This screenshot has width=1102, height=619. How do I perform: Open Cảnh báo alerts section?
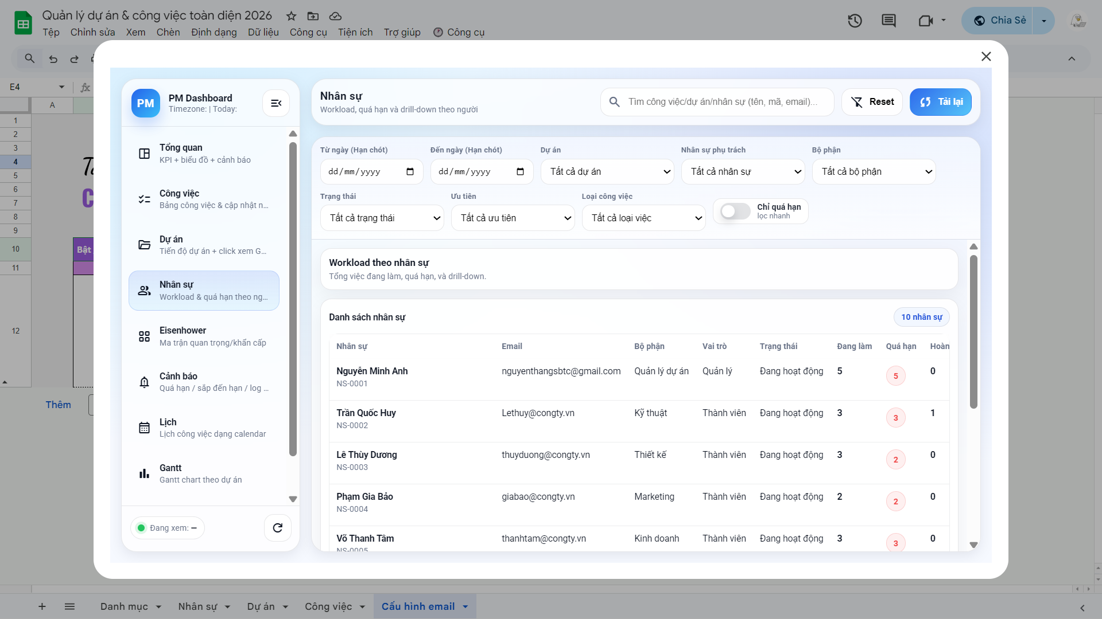tap(204, 382)
